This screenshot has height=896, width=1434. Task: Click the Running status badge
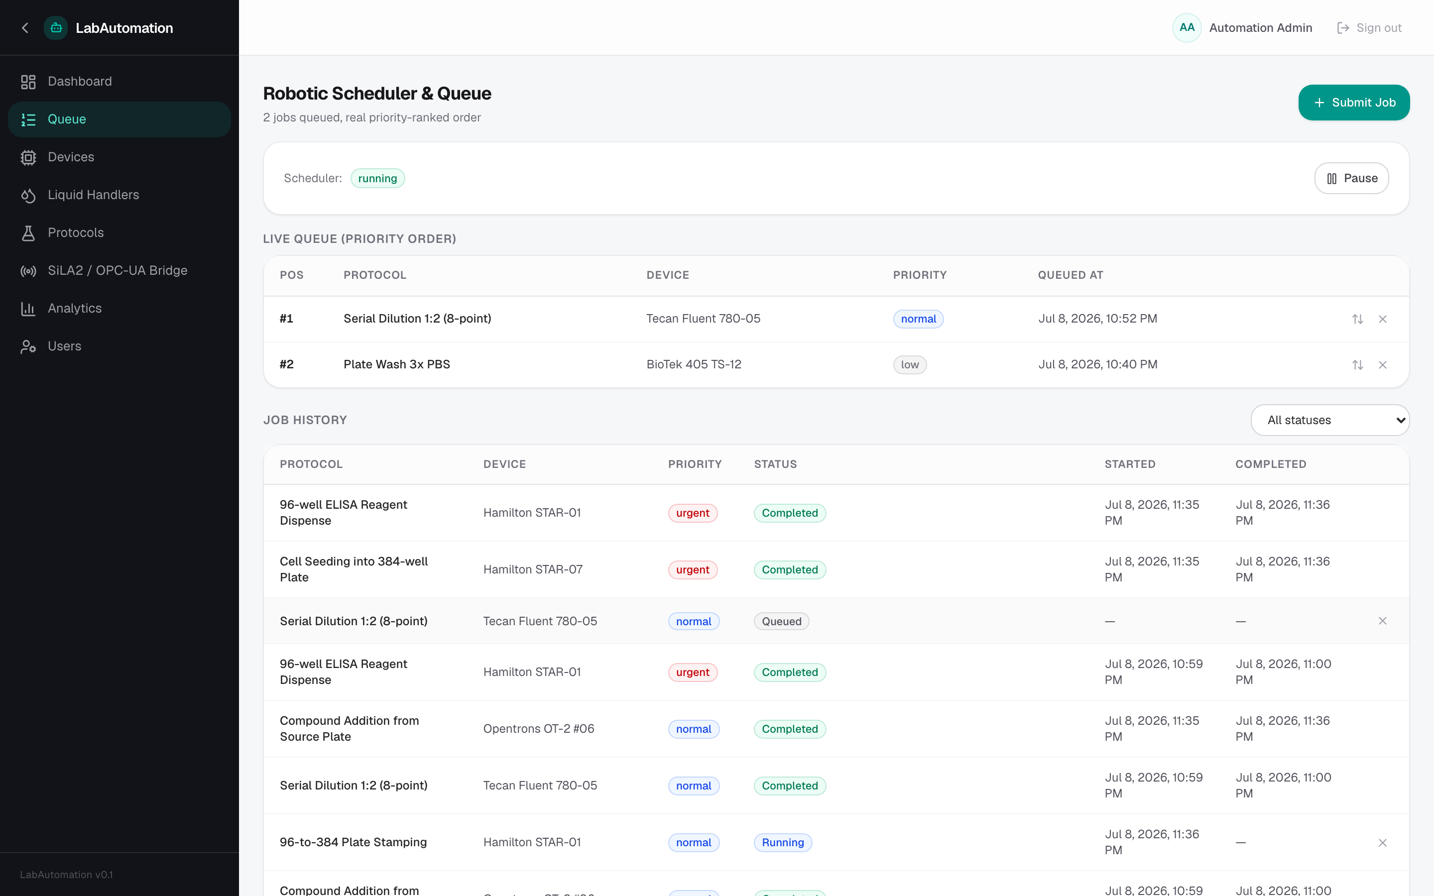click(x=783, y=843)
